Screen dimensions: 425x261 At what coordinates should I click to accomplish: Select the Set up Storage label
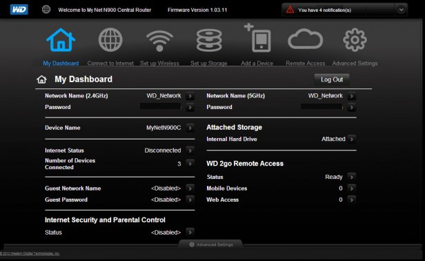tap(209, 64)
